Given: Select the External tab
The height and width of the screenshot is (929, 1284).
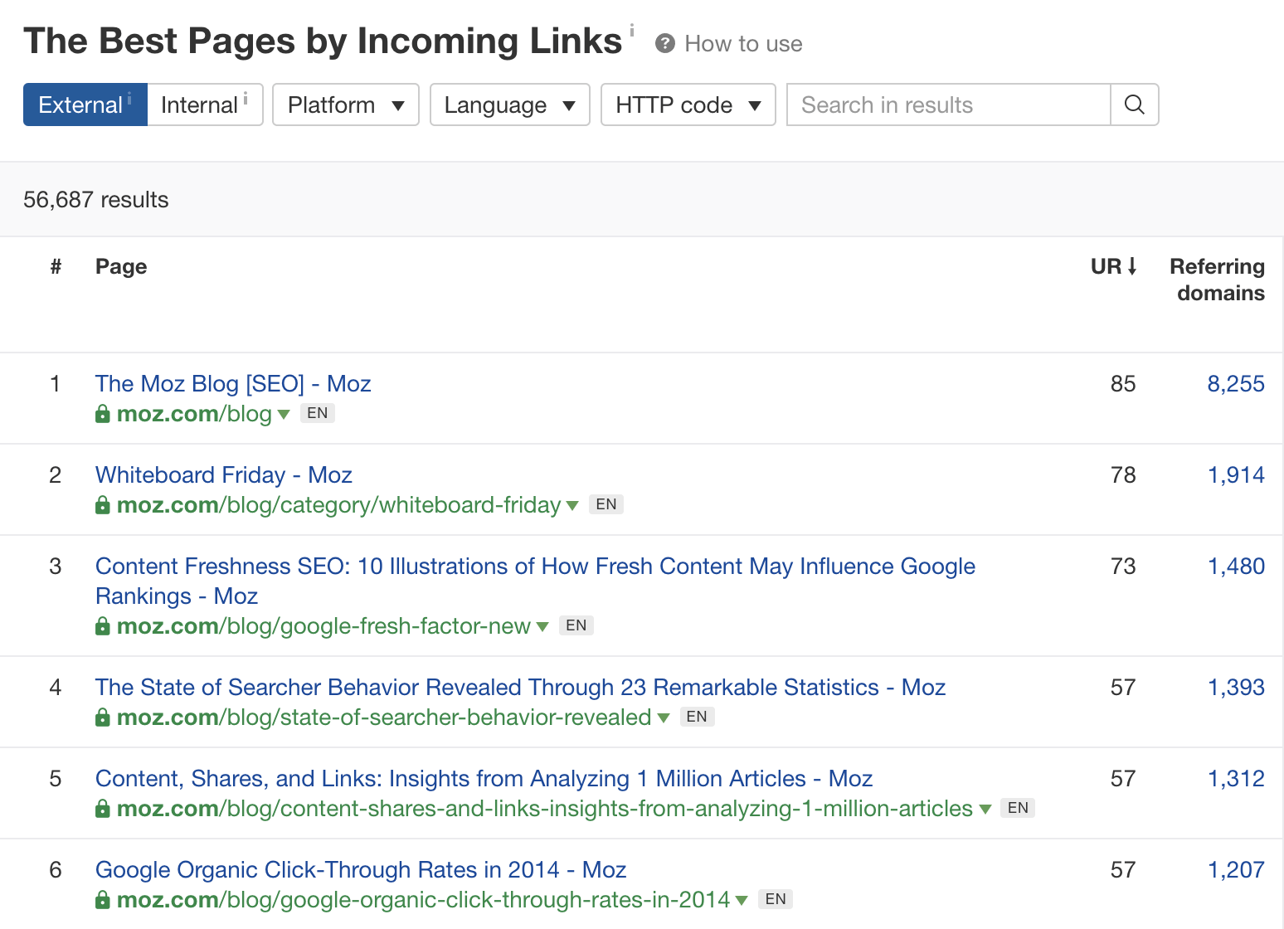Looking at the screenshot, I should pyautogui.click(x=80, y=105).
